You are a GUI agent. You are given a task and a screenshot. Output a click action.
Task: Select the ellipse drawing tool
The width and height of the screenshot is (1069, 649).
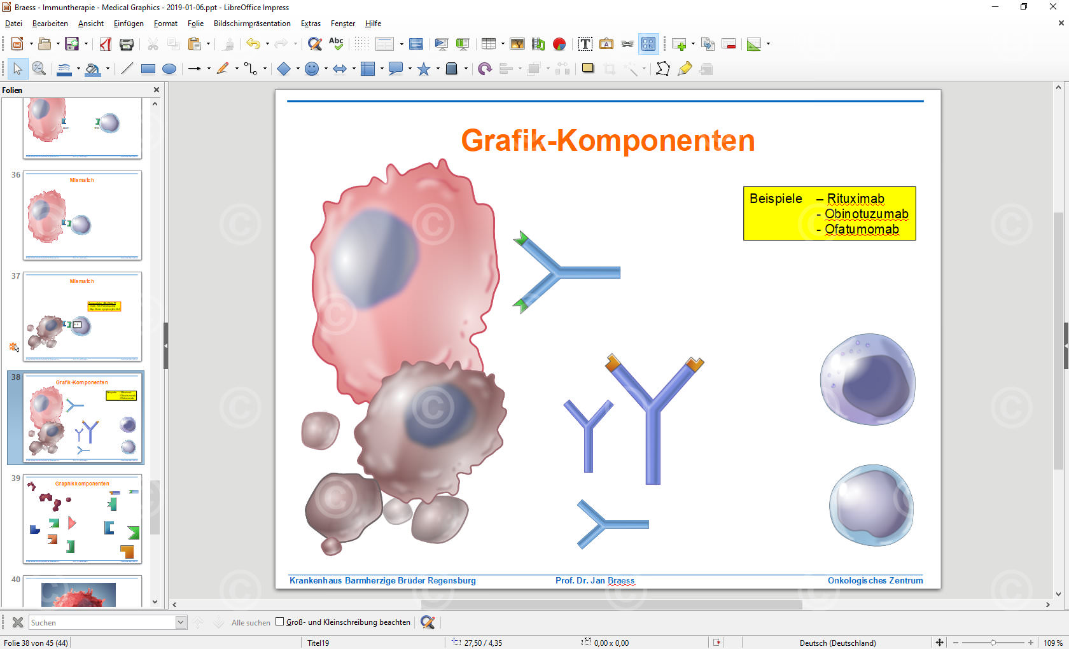point(169,69)
